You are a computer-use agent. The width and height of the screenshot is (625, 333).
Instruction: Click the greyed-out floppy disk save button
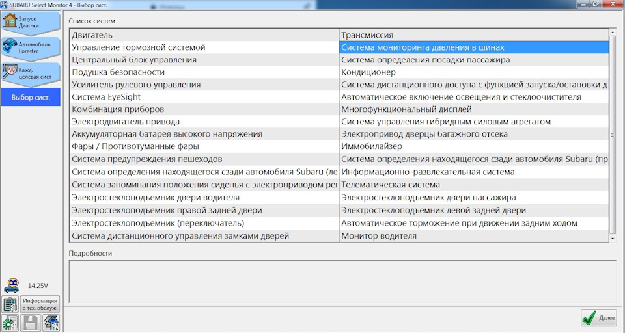click(31, 323)
